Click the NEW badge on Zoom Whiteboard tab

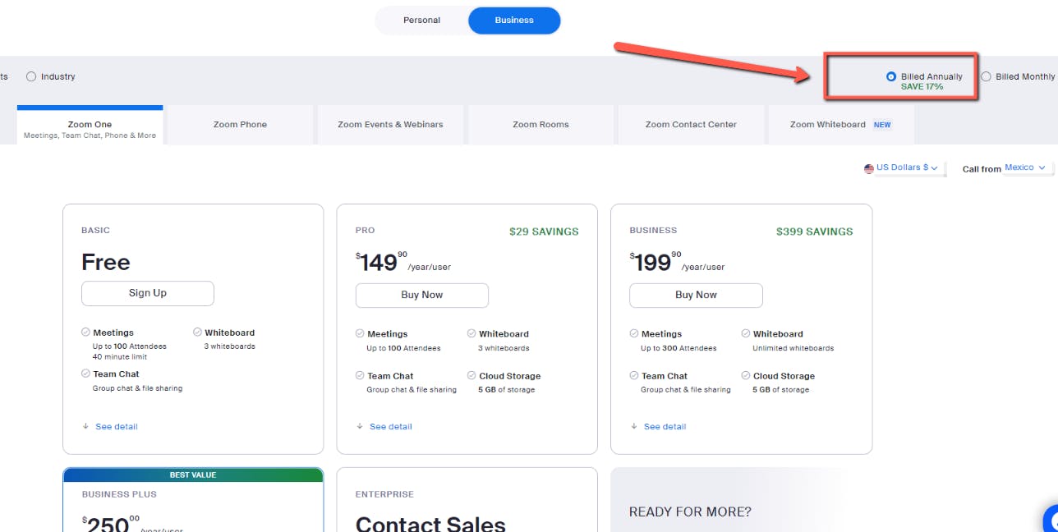(x=882, y=125)
